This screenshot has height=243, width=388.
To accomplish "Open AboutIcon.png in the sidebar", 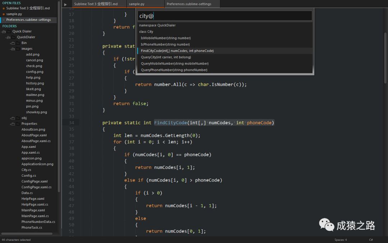I will tap(33, 130).
